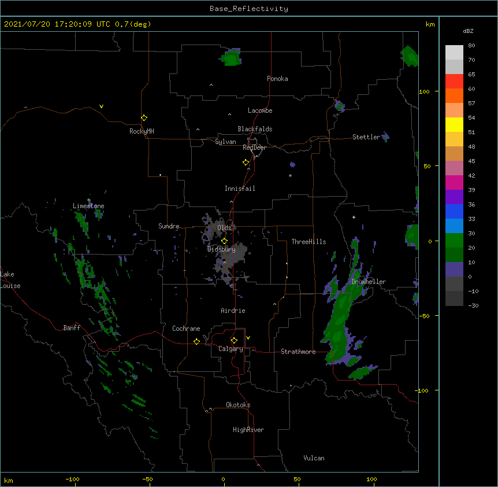
Task: Select the purple 0 dBZ legend swatch
Action: point(454,270)
